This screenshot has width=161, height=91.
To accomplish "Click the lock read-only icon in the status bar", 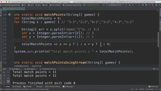I will coord(157,89).
